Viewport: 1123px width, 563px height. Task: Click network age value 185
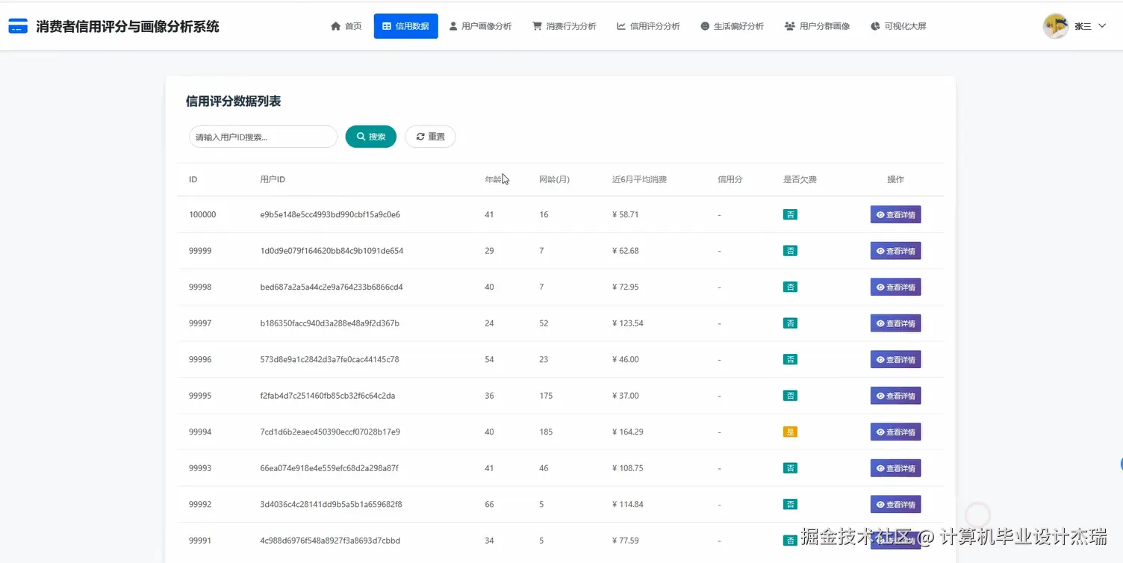click(x=546, y=432)
